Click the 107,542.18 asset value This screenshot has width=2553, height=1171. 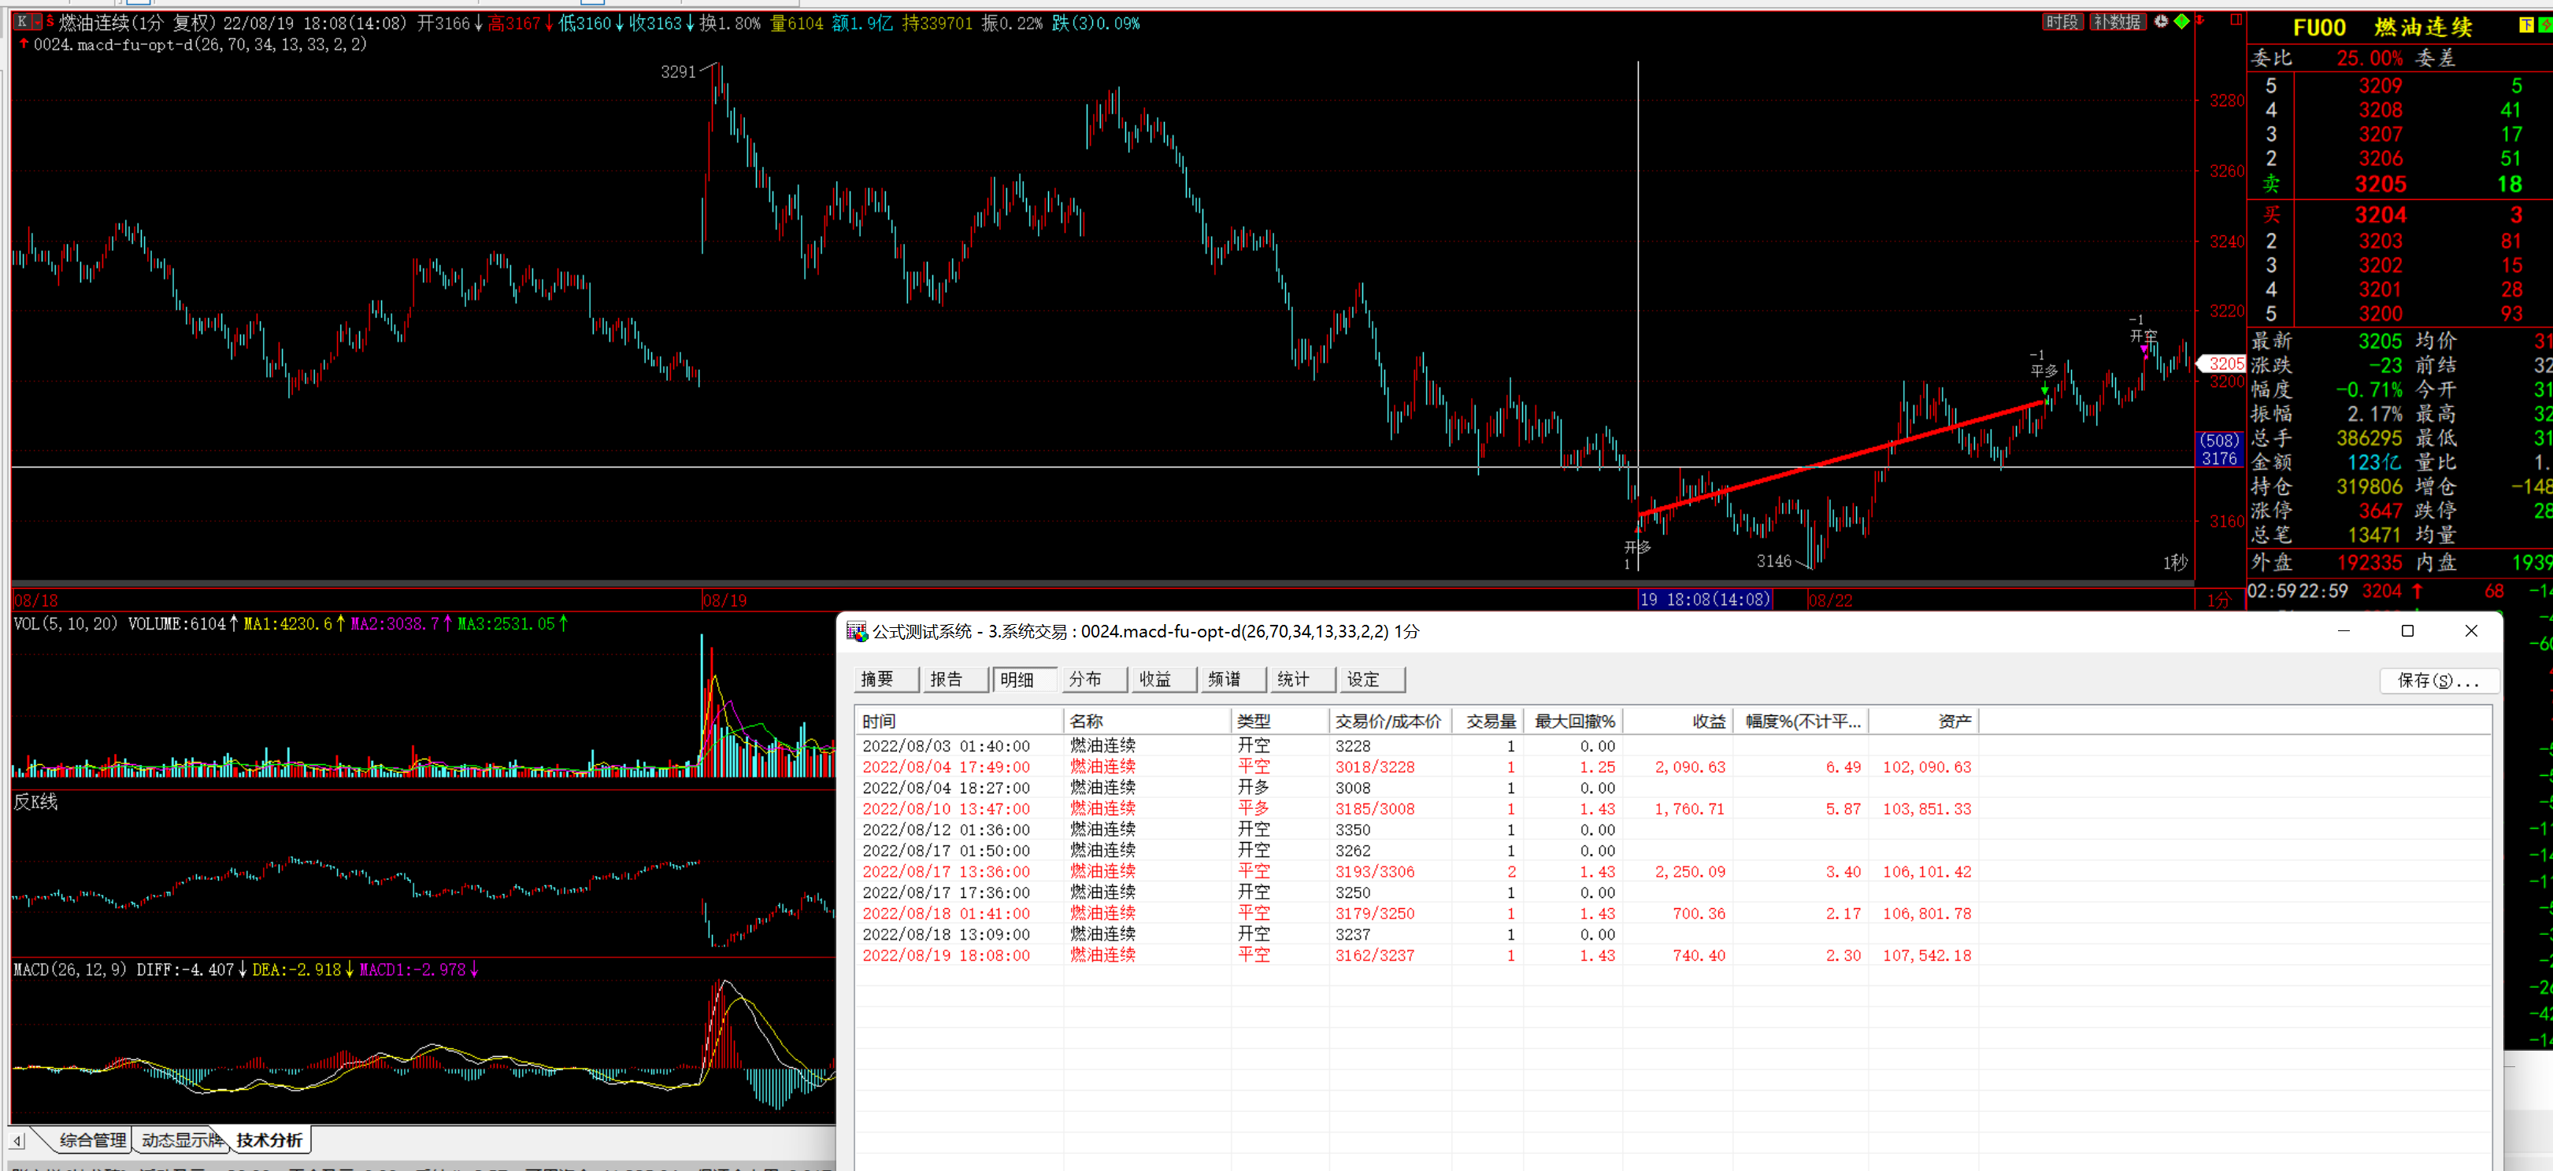click(1927, 955)
